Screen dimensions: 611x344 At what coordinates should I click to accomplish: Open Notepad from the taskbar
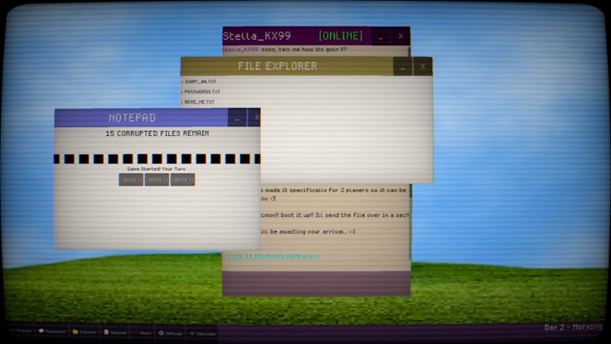[x=115, y=332]
